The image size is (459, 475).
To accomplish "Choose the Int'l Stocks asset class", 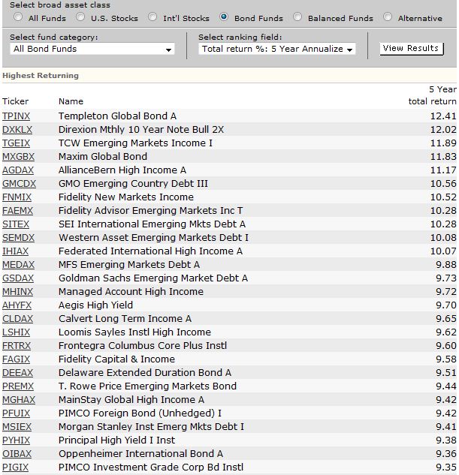I will tap(152, 17).
